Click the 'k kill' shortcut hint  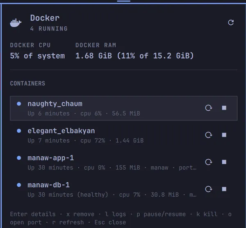(x=207, y=214)
